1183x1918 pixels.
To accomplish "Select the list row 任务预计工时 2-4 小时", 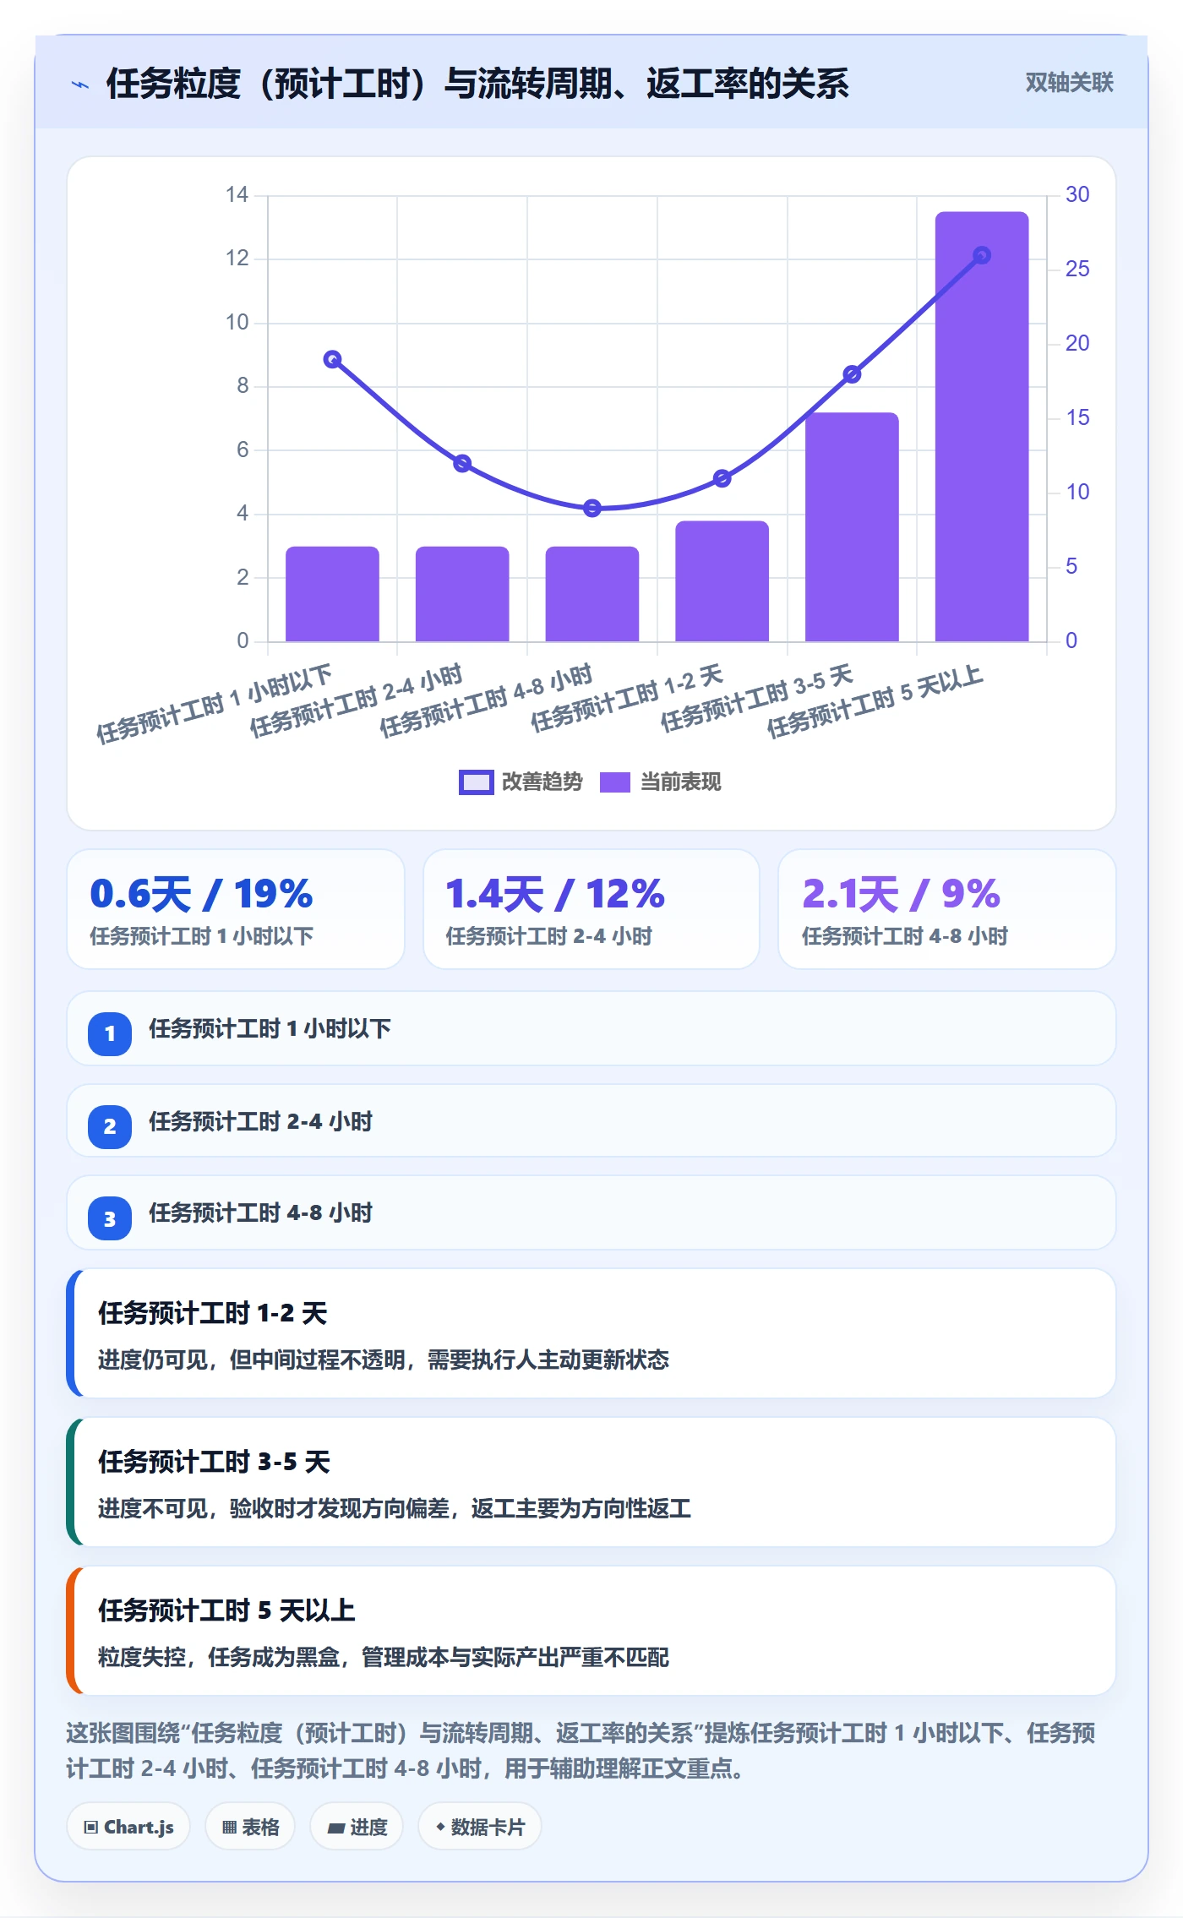I will click(591, 1121).
